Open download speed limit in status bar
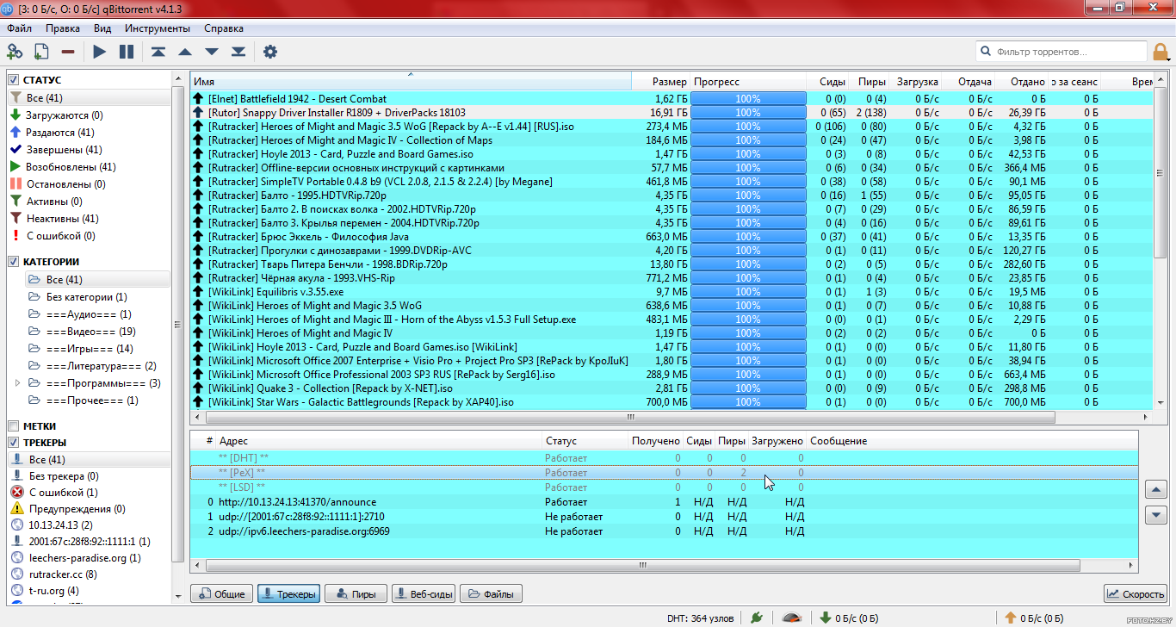 (849, 618)
